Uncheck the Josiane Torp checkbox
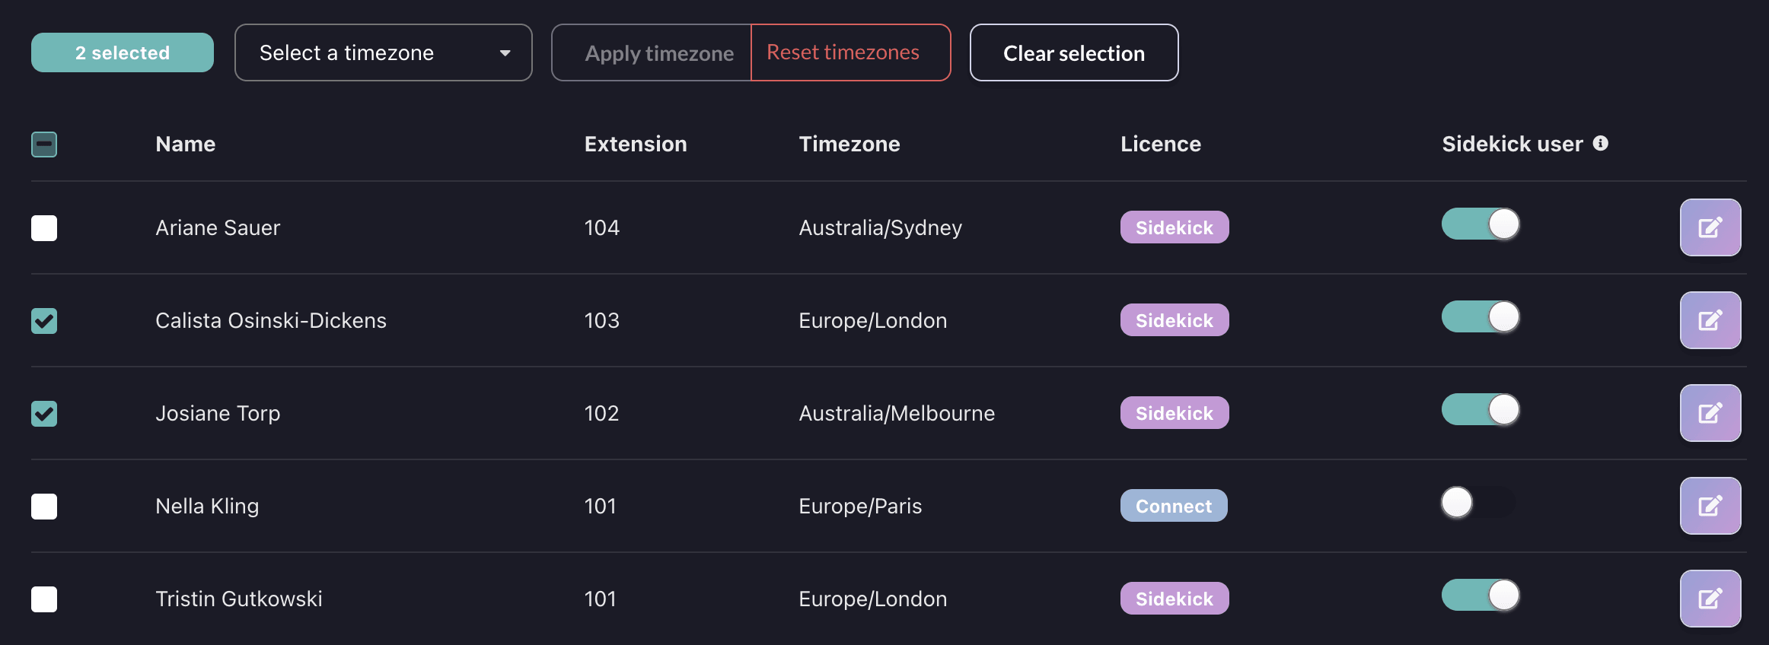 pos(44,414)
